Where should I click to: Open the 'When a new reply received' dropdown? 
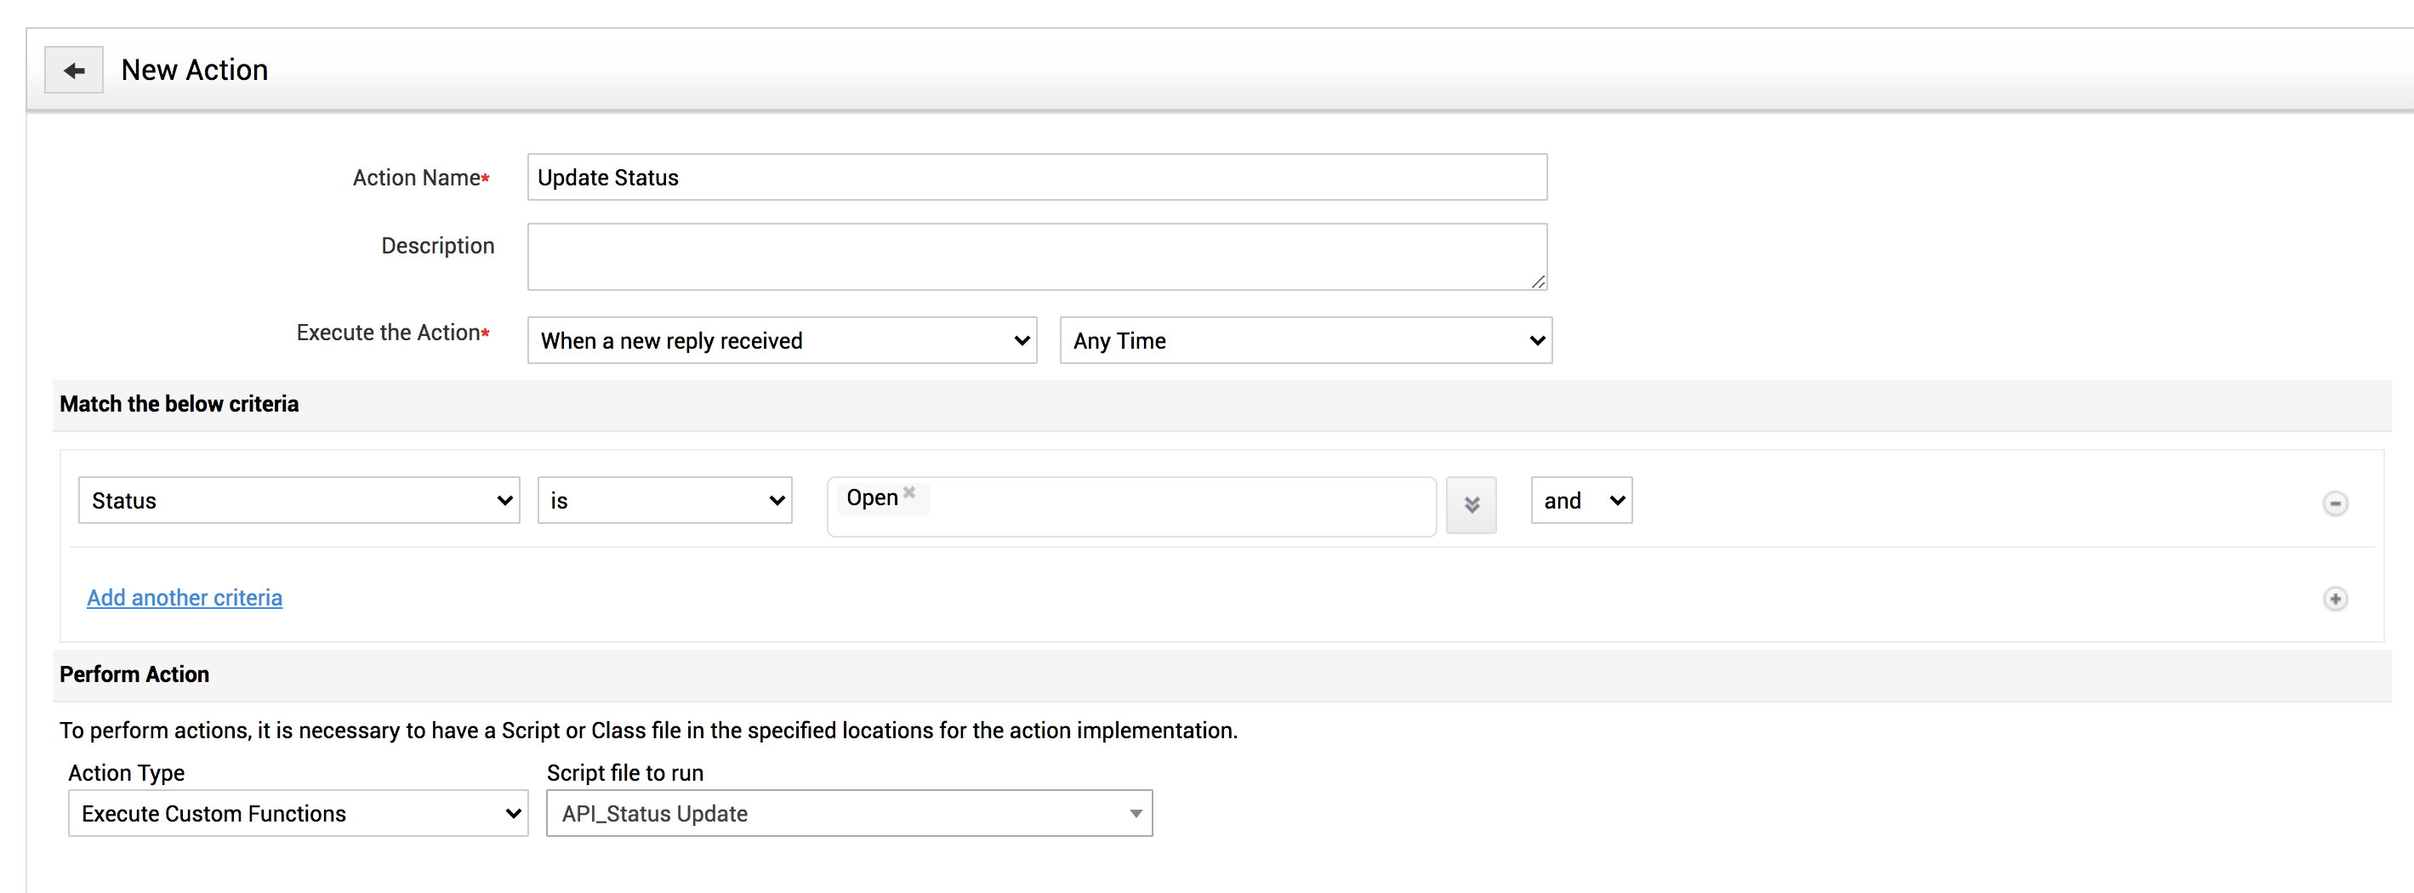(x=782, y=340)
